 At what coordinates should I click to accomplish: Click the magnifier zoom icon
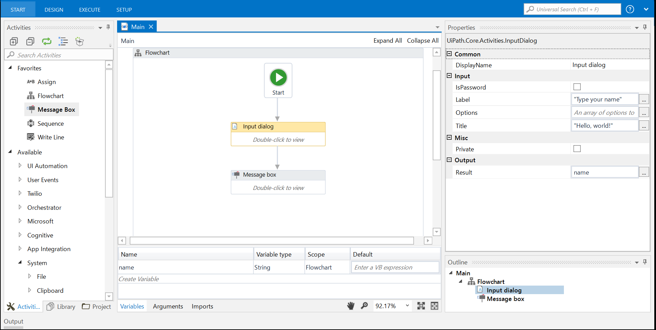(x=364, y=306)
